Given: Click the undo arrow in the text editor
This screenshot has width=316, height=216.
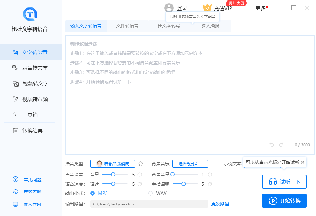Looking at the screenshot, I should click(x=272, y=145).
